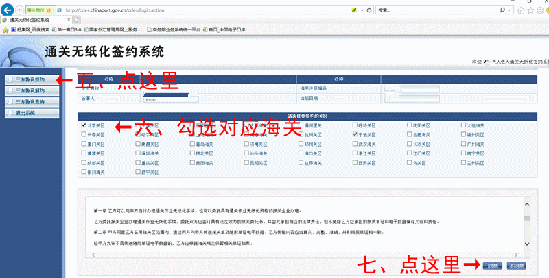Click the favorites star icon at top right

point(532,10)
